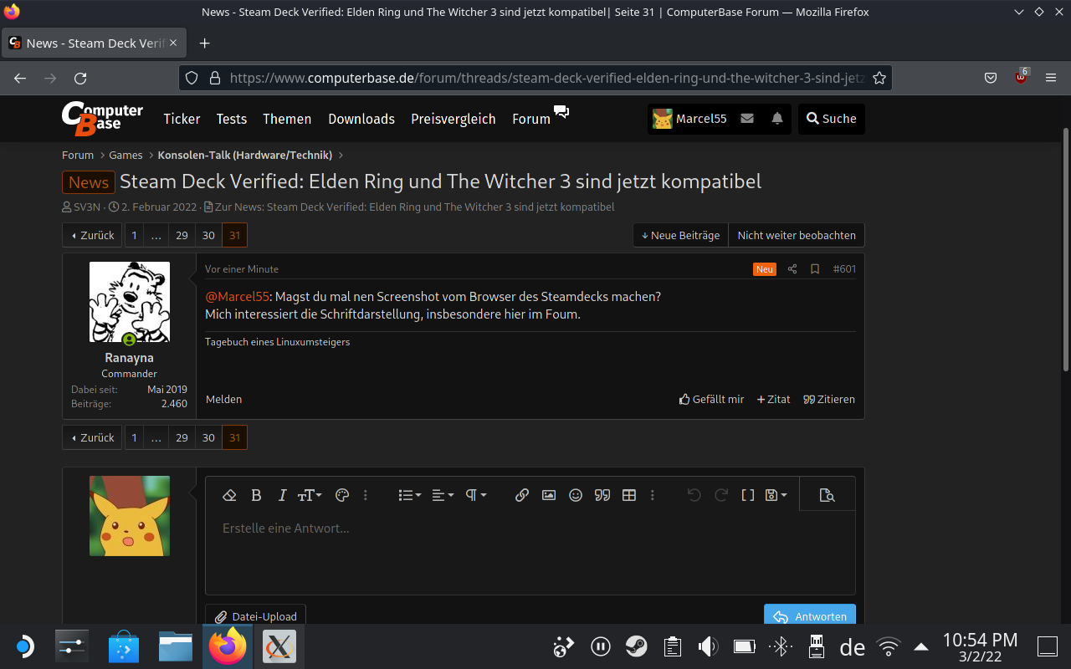Open the volume control in system tray
1071x669 pixels.
[708, 646]
